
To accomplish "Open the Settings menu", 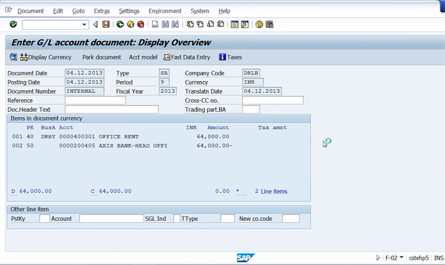I will [129, 11].
